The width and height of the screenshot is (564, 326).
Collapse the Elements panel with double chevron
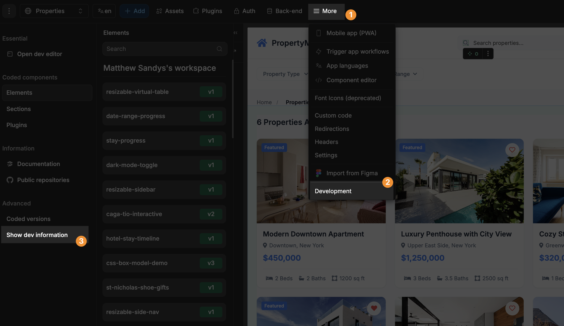point(235,33)
